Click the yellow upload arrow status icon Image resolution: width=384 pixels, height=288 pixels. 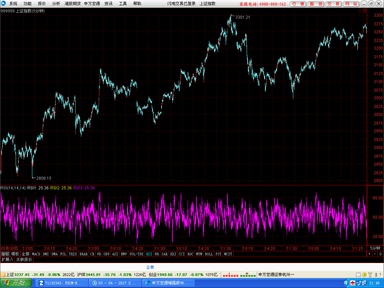pos(364,275)
